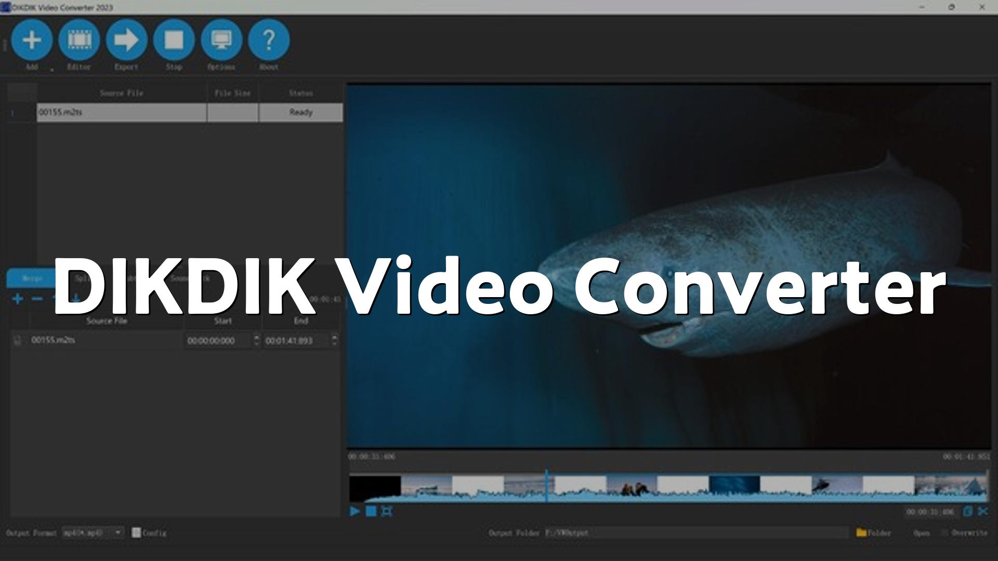This screenshot has height=561, width=998.
Task: Click the File Size column header
Action: (x=232, y=93)
